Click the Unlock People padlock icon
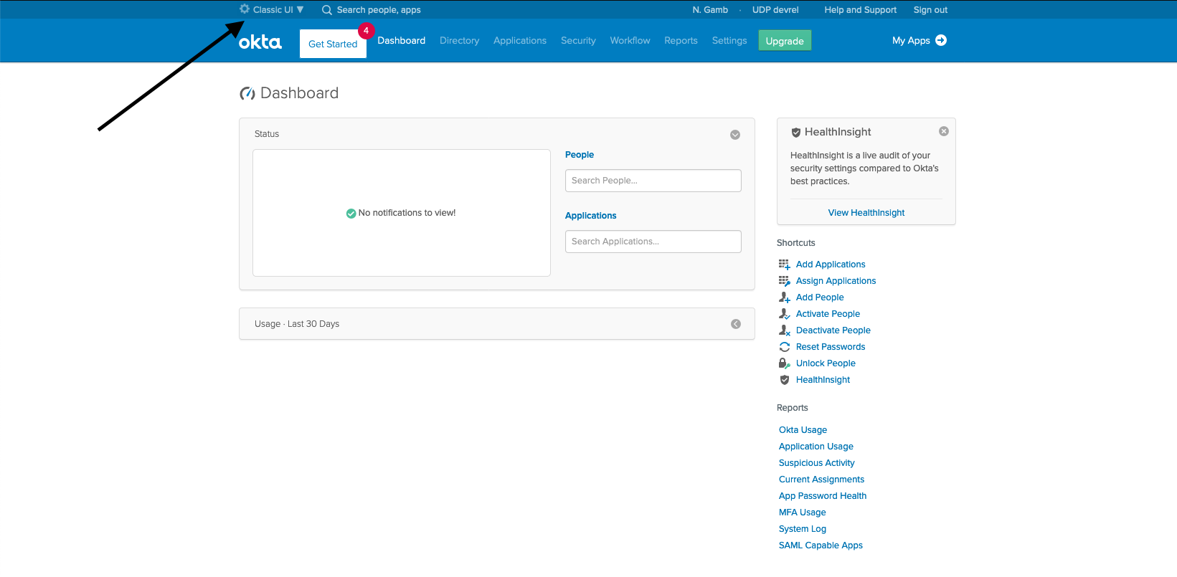This screenshot has width=1177, height=577. pyautogui.click(x=785, y=363)
